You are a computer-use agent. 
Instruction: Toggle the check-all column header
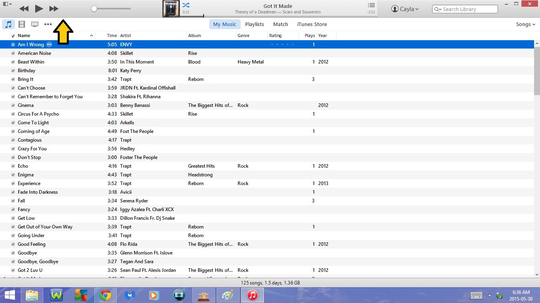click(13, 36)
